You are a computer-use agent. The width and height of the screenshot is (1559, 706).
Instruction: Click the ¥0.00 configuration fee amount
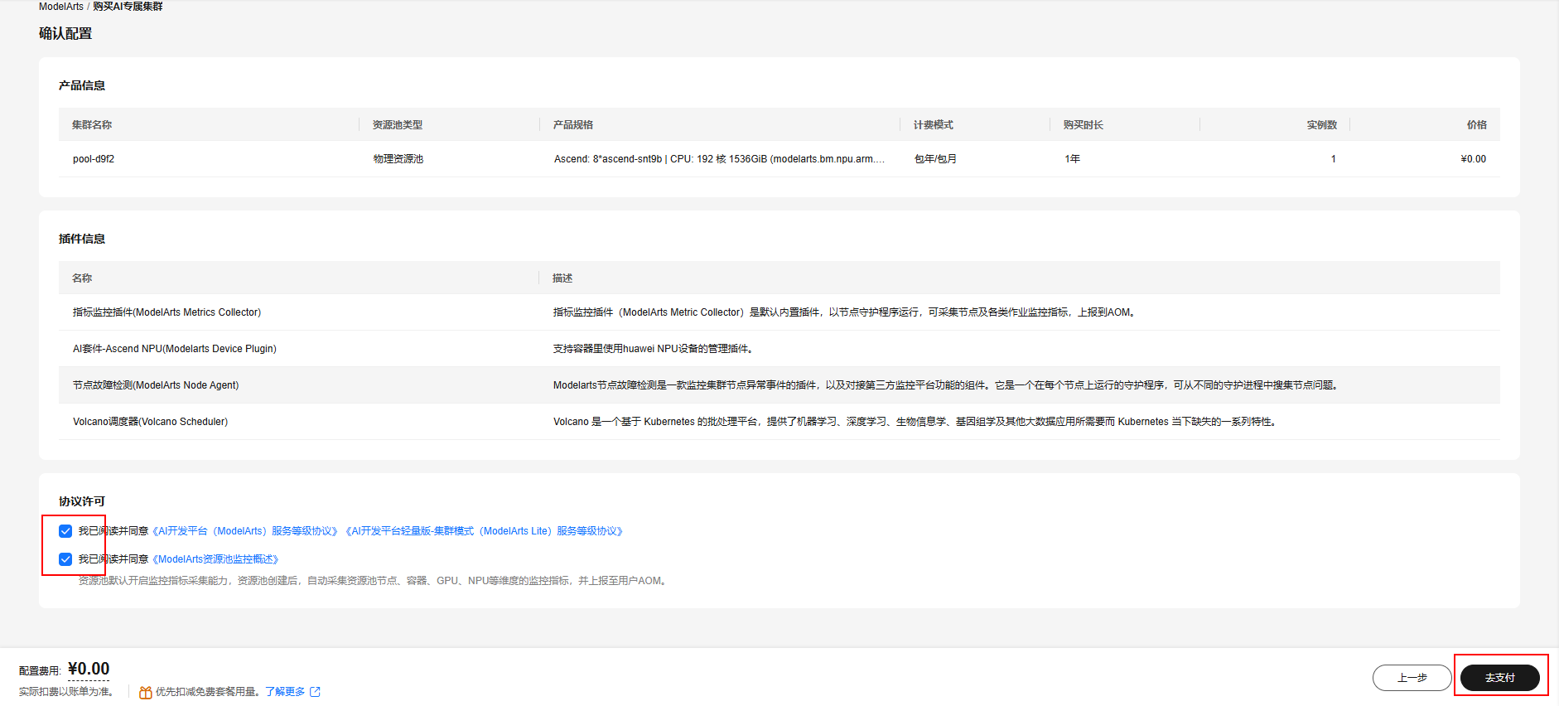(89, 669)
